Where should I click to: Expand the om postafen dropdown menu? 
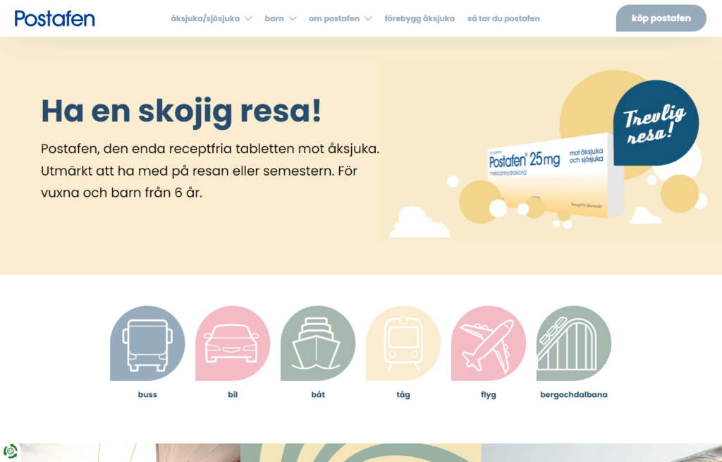(341, 18)
